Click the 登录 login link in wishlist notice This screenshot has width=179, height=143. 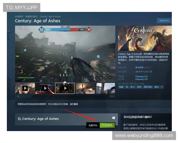pyautogui.click(x=76, y=104)
